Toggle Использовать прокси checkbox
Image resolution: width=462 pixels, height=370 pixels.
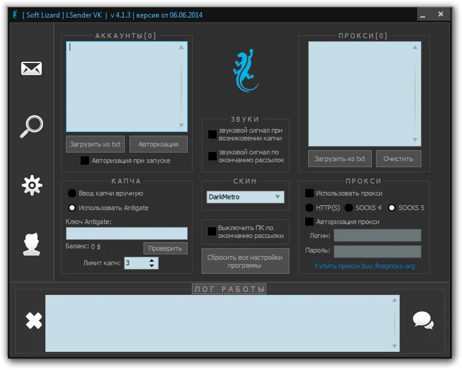[x=309, y=193]
